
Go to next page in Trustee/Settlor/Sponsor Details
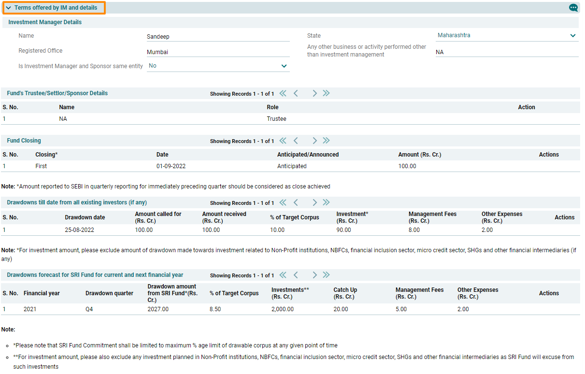pyautogui.click(x=314, y=93)
